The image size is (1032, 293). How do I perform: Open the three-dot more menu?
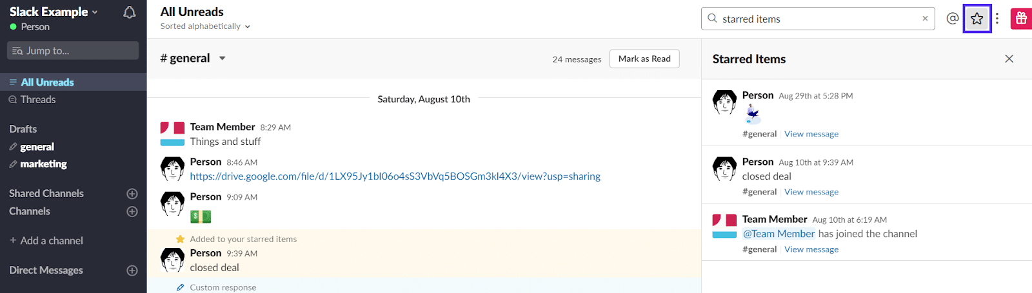point(997,19)
